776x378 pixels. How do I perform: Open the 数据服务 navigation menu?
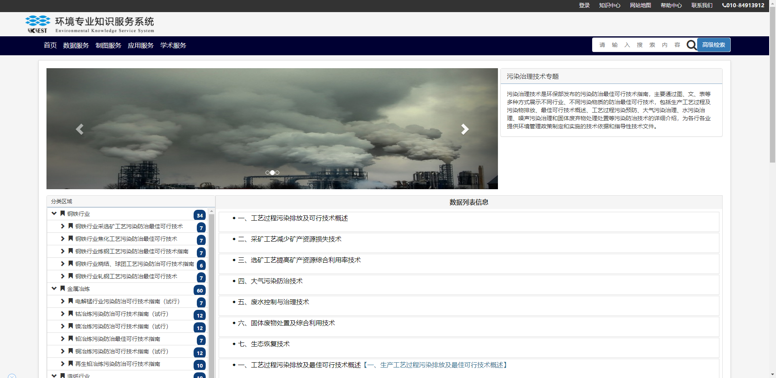click(x=76, y=46)
